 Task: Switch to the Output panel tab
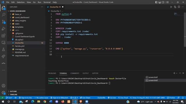[x=85, y=73]
